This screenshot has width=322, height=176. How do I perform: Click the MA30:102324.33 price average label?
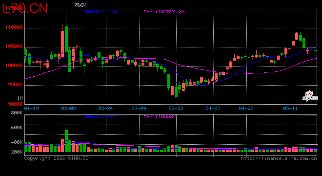click(164, 12)
